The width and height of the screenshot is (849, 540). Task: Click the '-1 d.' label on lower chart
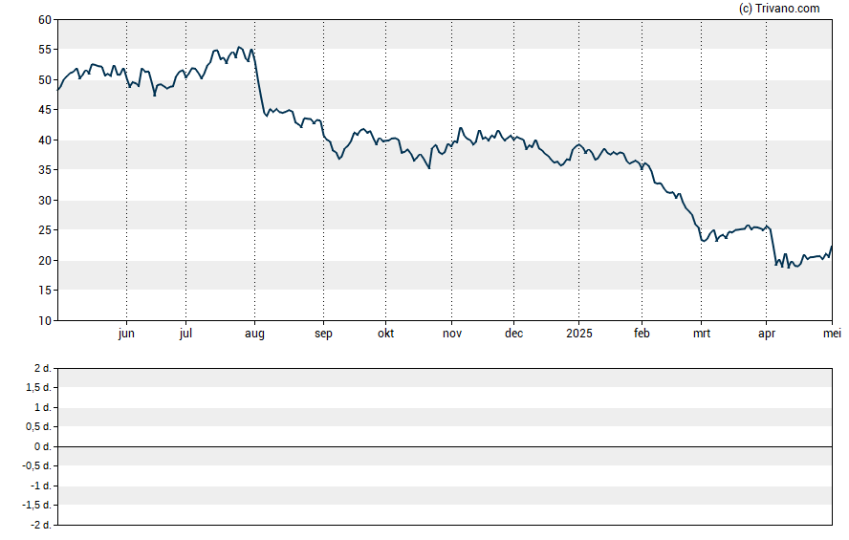pos(40,486)
